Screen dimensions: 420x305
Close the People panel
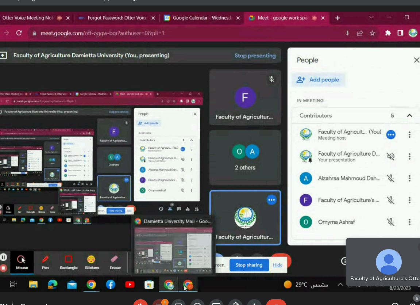coord(416,60)
